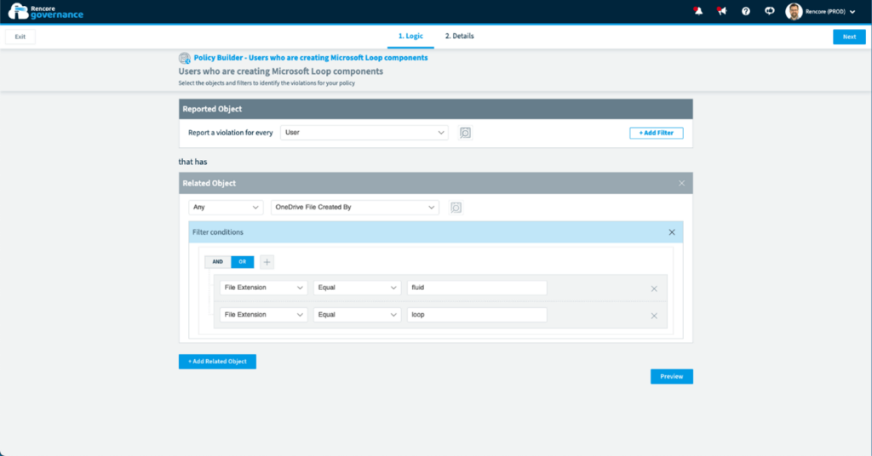Click the user avatar picture
The height and width of the screenshot is (456, 872).
point(794,11)
